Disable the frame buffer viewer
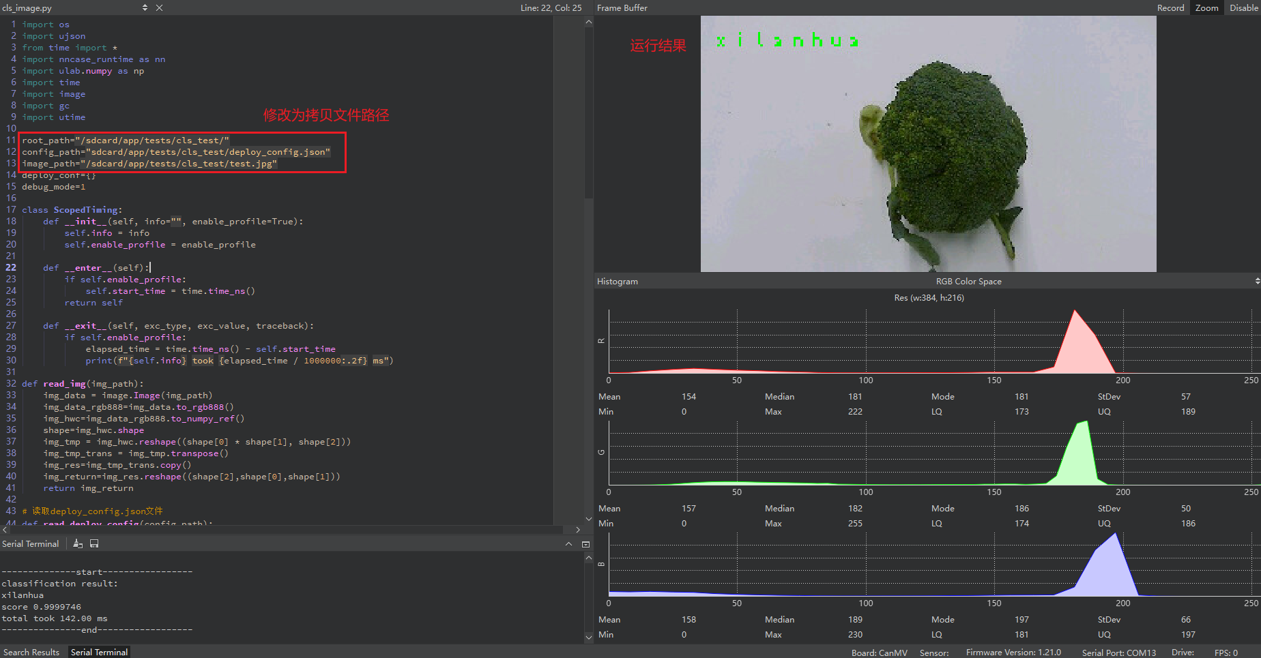Screen dimensions: 1261x658 1243,8
